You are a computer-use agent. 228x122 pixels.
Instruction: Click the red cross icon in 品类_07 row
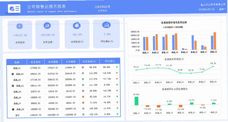tap(83, 103)
